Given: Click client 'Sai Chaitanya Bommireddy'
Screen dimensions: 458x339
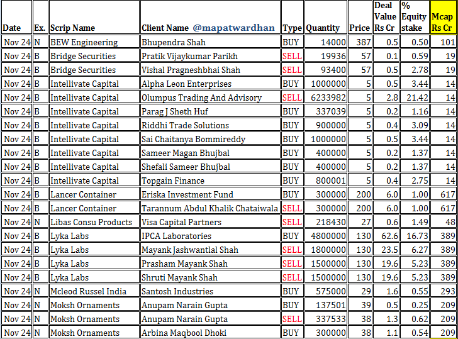Looking at the screenshot, I should click(x=210, y=139).
